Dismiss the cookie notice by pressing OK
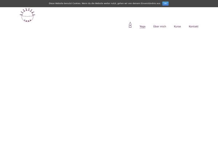The height and width of the screenshot is (145, 218). coord(165,3)
